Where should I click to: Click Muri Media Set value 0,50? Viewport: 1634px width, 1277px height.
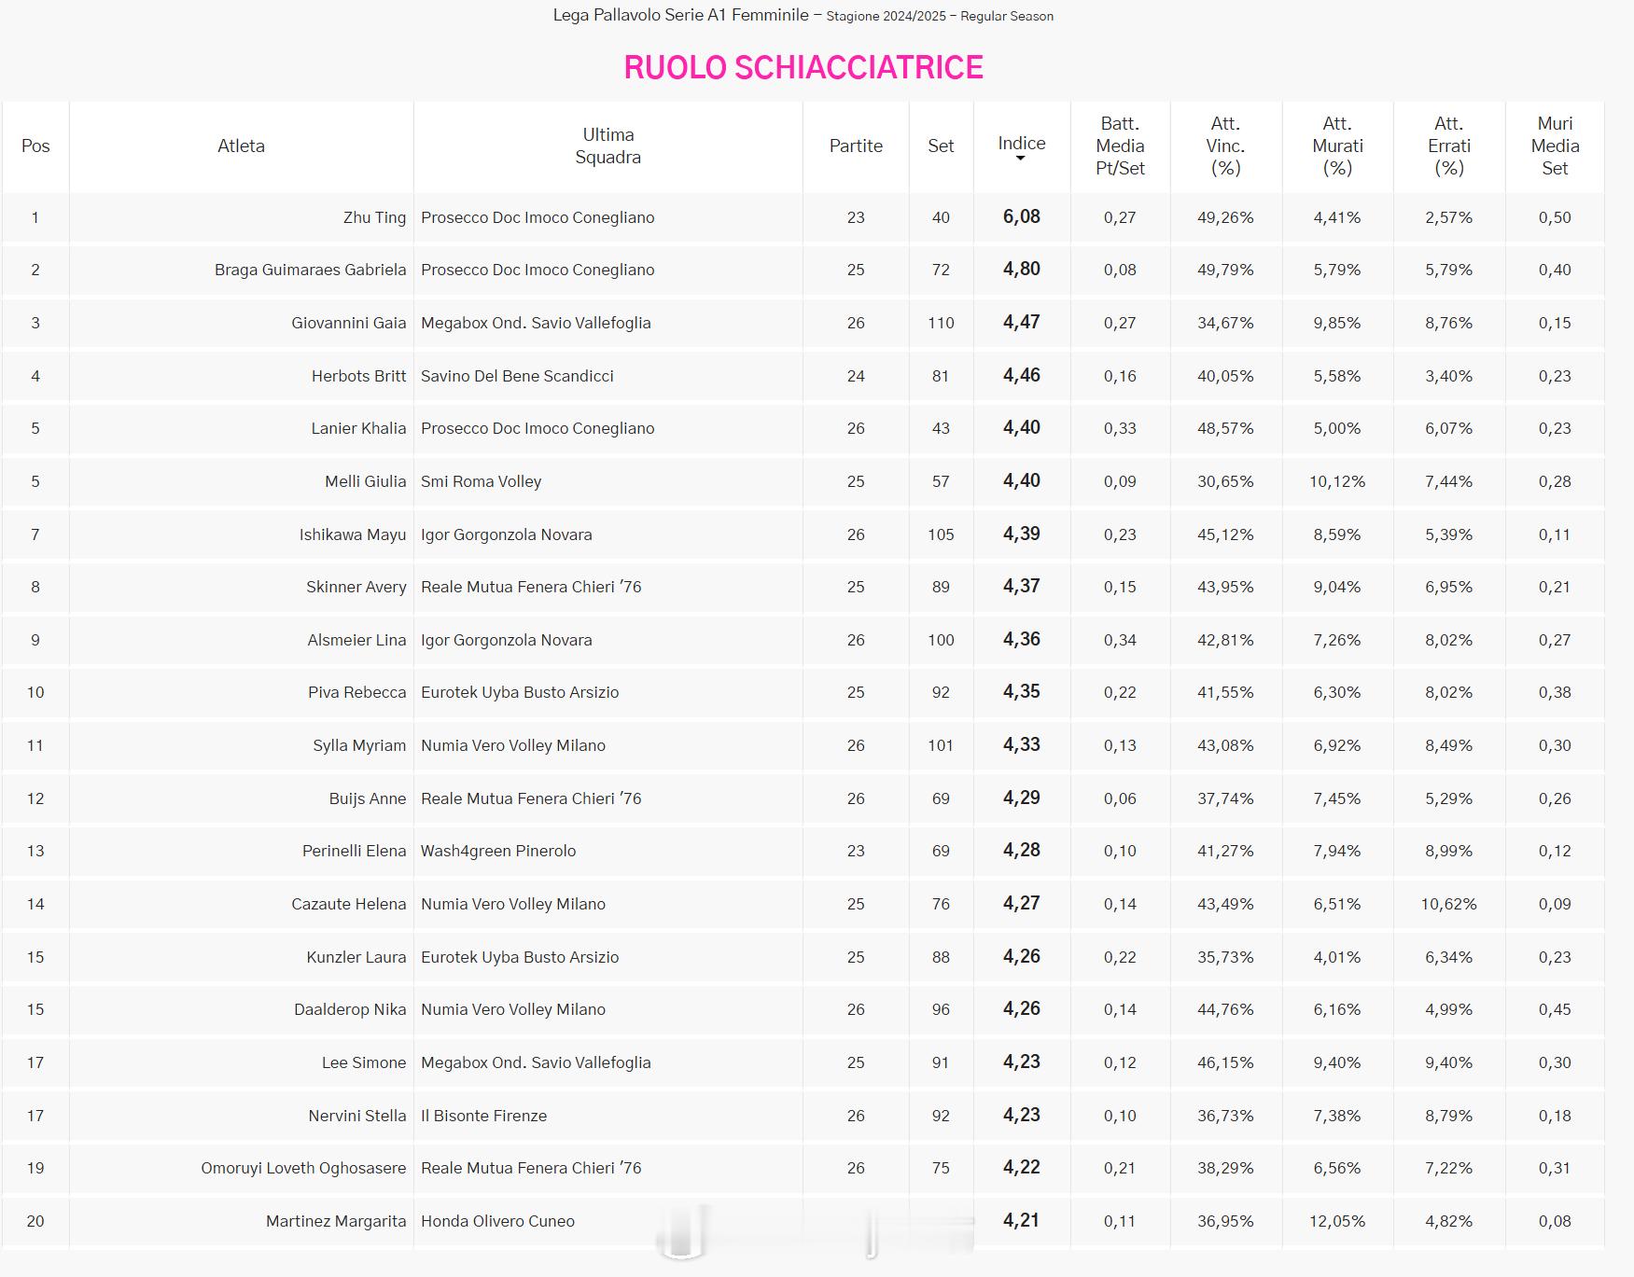pyautogui.click(x=1555, y=217)
